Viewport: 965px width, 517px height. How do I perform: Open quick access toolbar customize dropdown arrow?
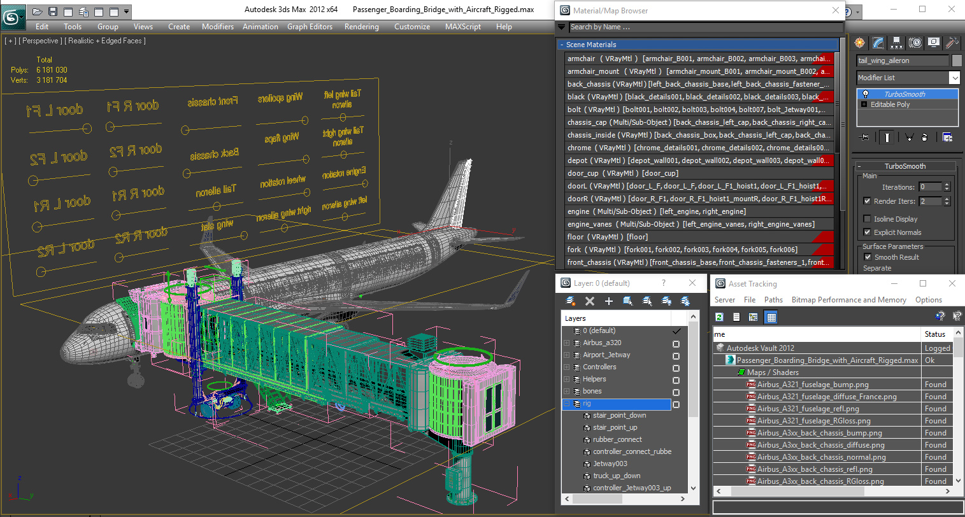click(126, 11)
